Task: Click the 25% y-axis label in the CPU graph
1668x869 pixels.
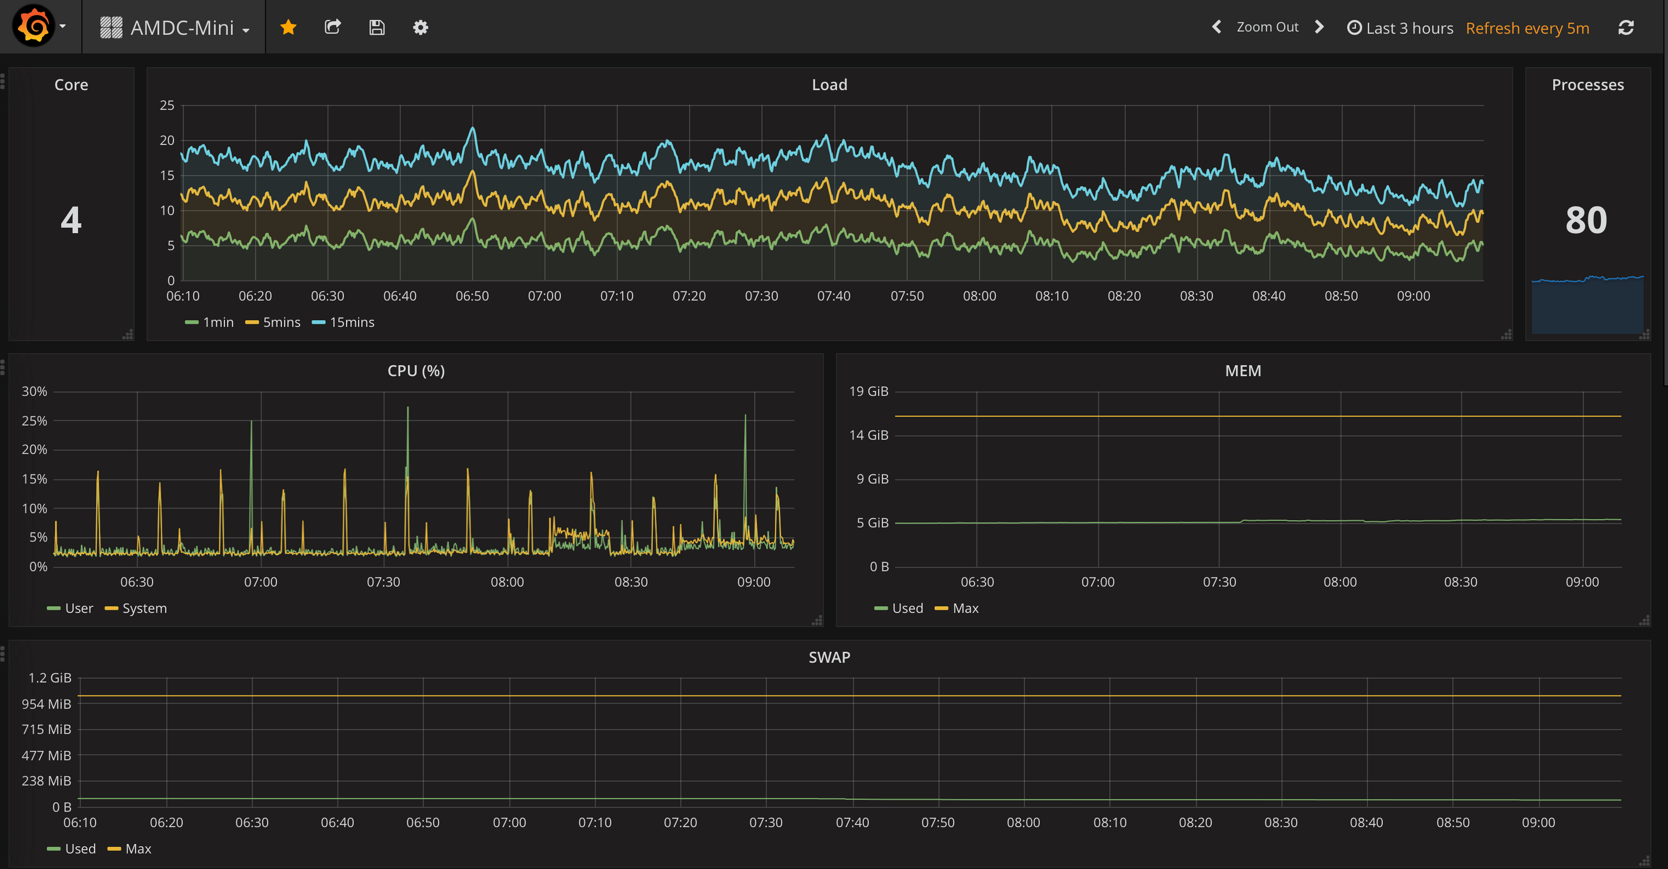Action: pyautogui.click(x=34, y=421)
